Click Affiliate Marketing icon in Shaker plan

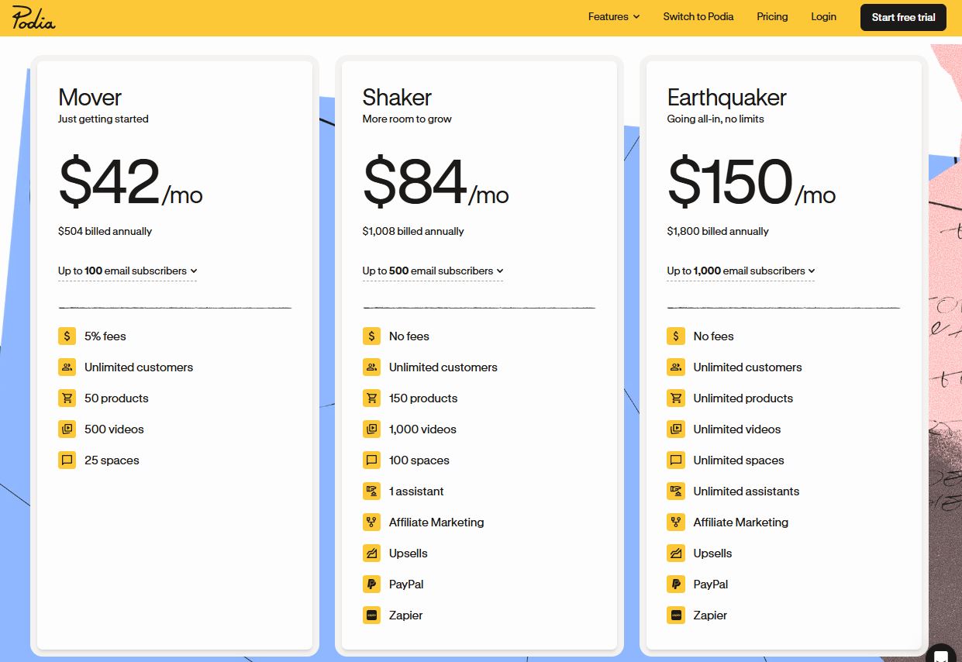372,522
